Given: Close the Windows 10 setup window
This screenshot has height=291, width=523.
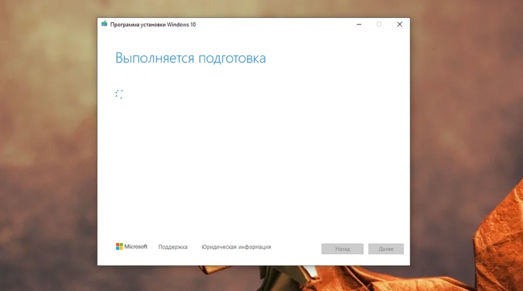Looking at the screenshot, I should 400,24.
